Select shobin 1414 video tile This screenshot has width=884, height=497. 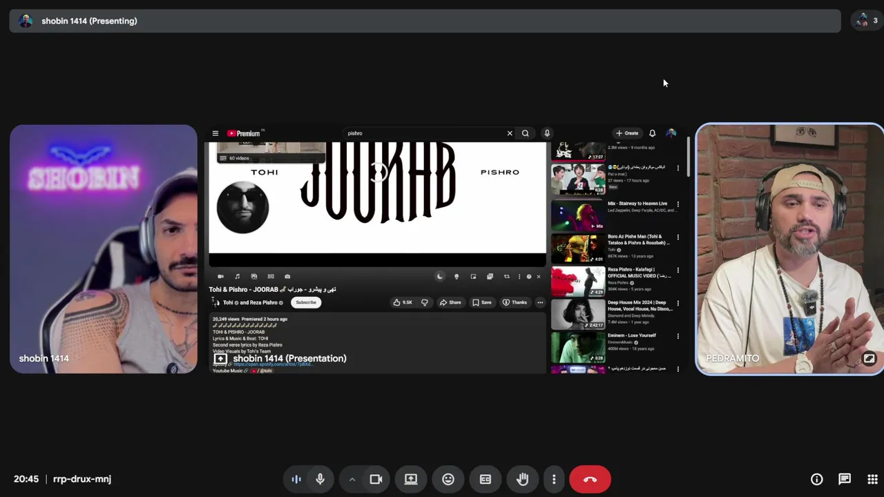click(104, 249)
